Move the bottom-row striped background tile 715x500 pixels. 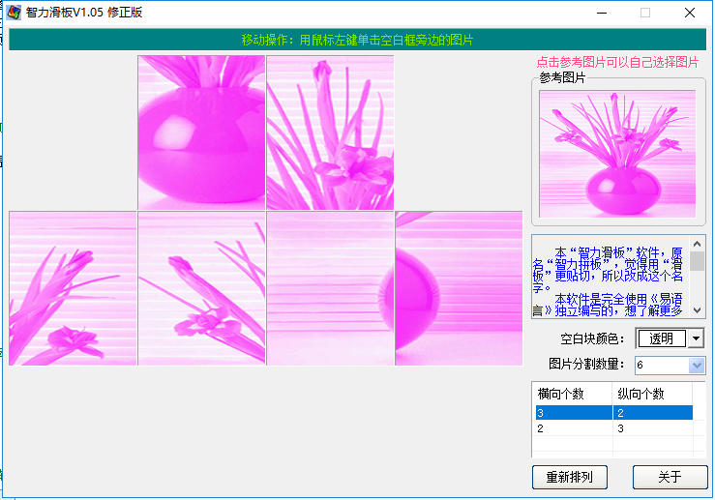(330, 288)
